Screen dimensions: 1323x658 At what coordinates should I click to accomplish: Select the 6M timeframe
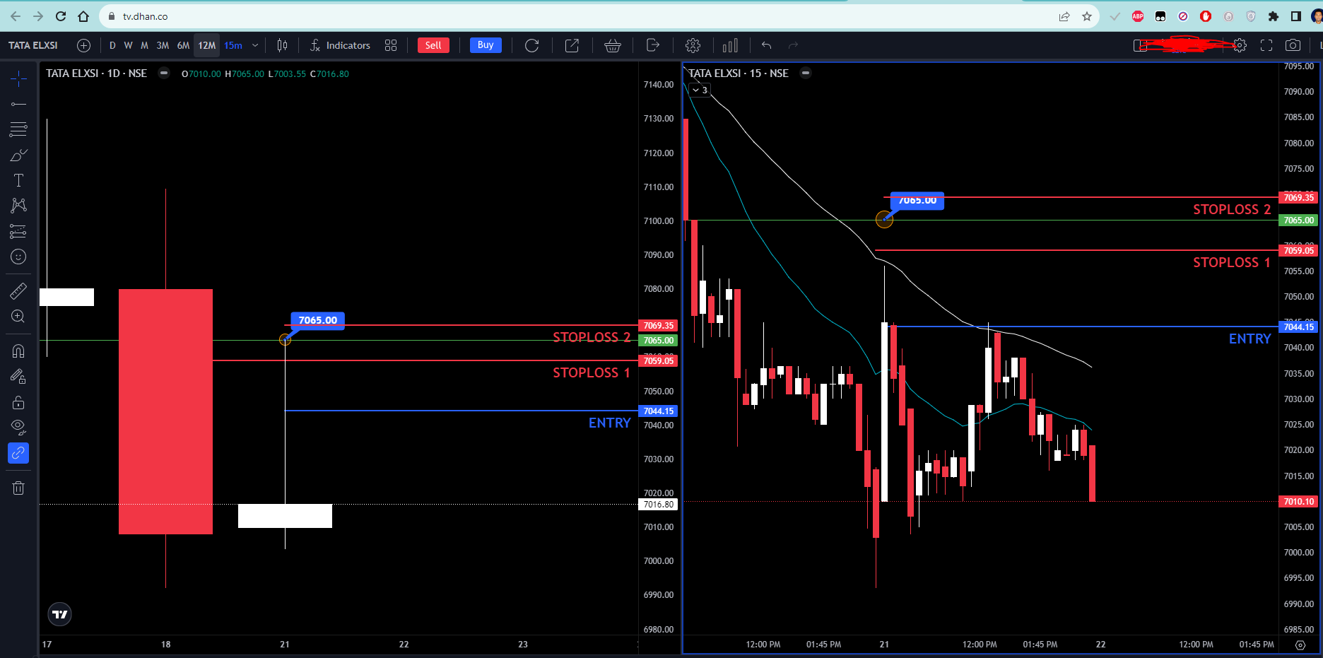pos(183,45)
